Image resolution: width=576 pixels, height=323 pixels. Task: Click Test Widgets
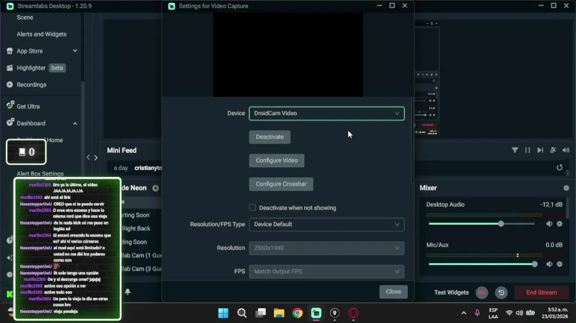451,292
